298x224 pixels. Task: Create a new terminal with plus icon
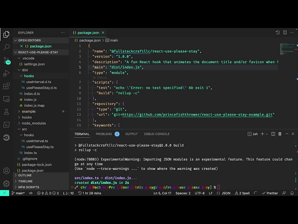point(262,134)
